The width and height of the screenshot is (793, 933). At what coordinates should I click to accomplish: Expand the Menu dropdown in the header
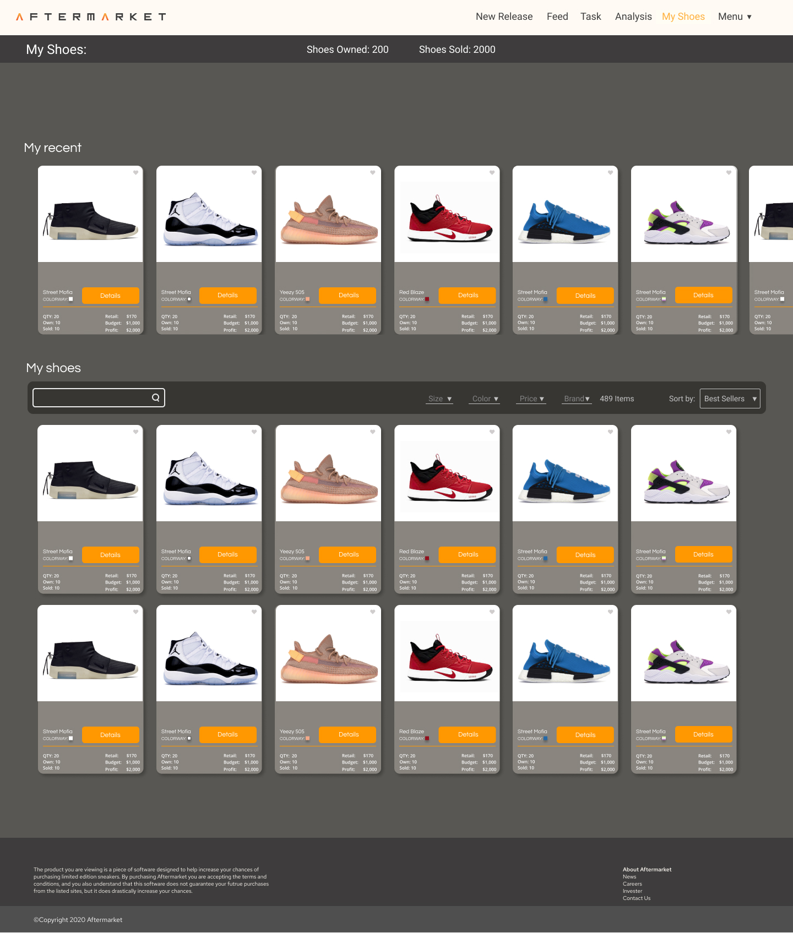[735, 17]
